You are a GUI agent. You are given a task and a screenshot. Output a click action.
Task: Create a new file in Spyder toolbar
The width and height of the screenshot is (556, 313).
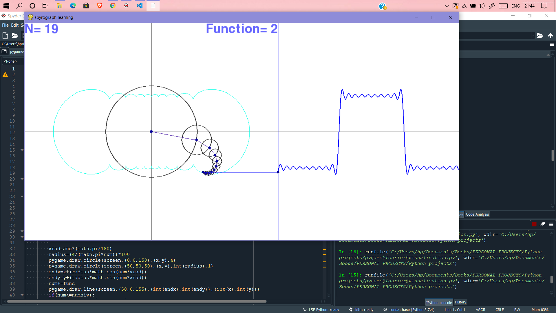5,35
